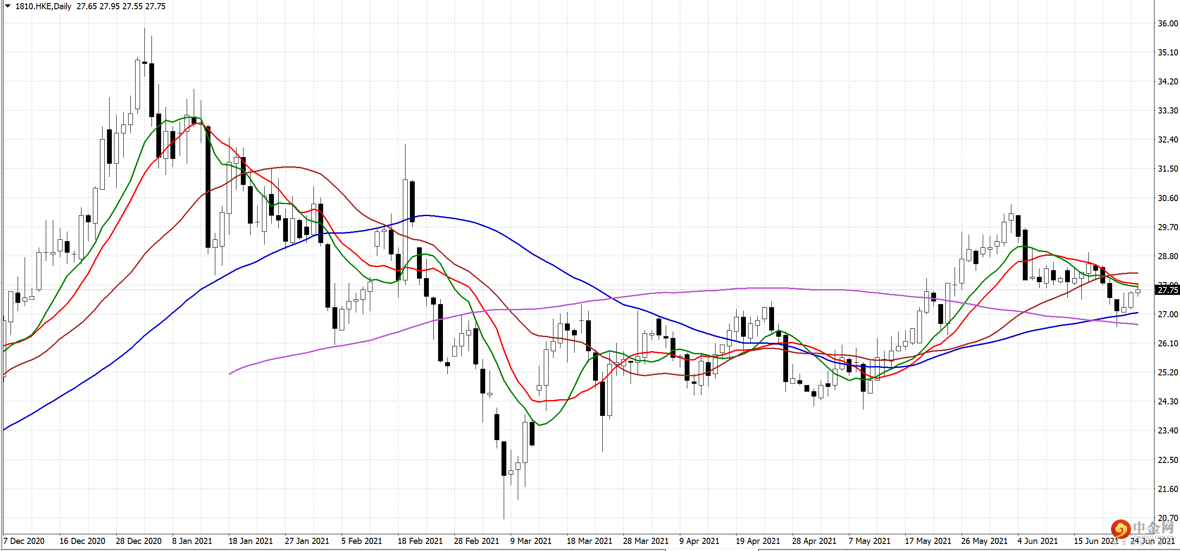Click the 17 May 2021 date label
1180x551 pixels.
(x=928, y=541)
